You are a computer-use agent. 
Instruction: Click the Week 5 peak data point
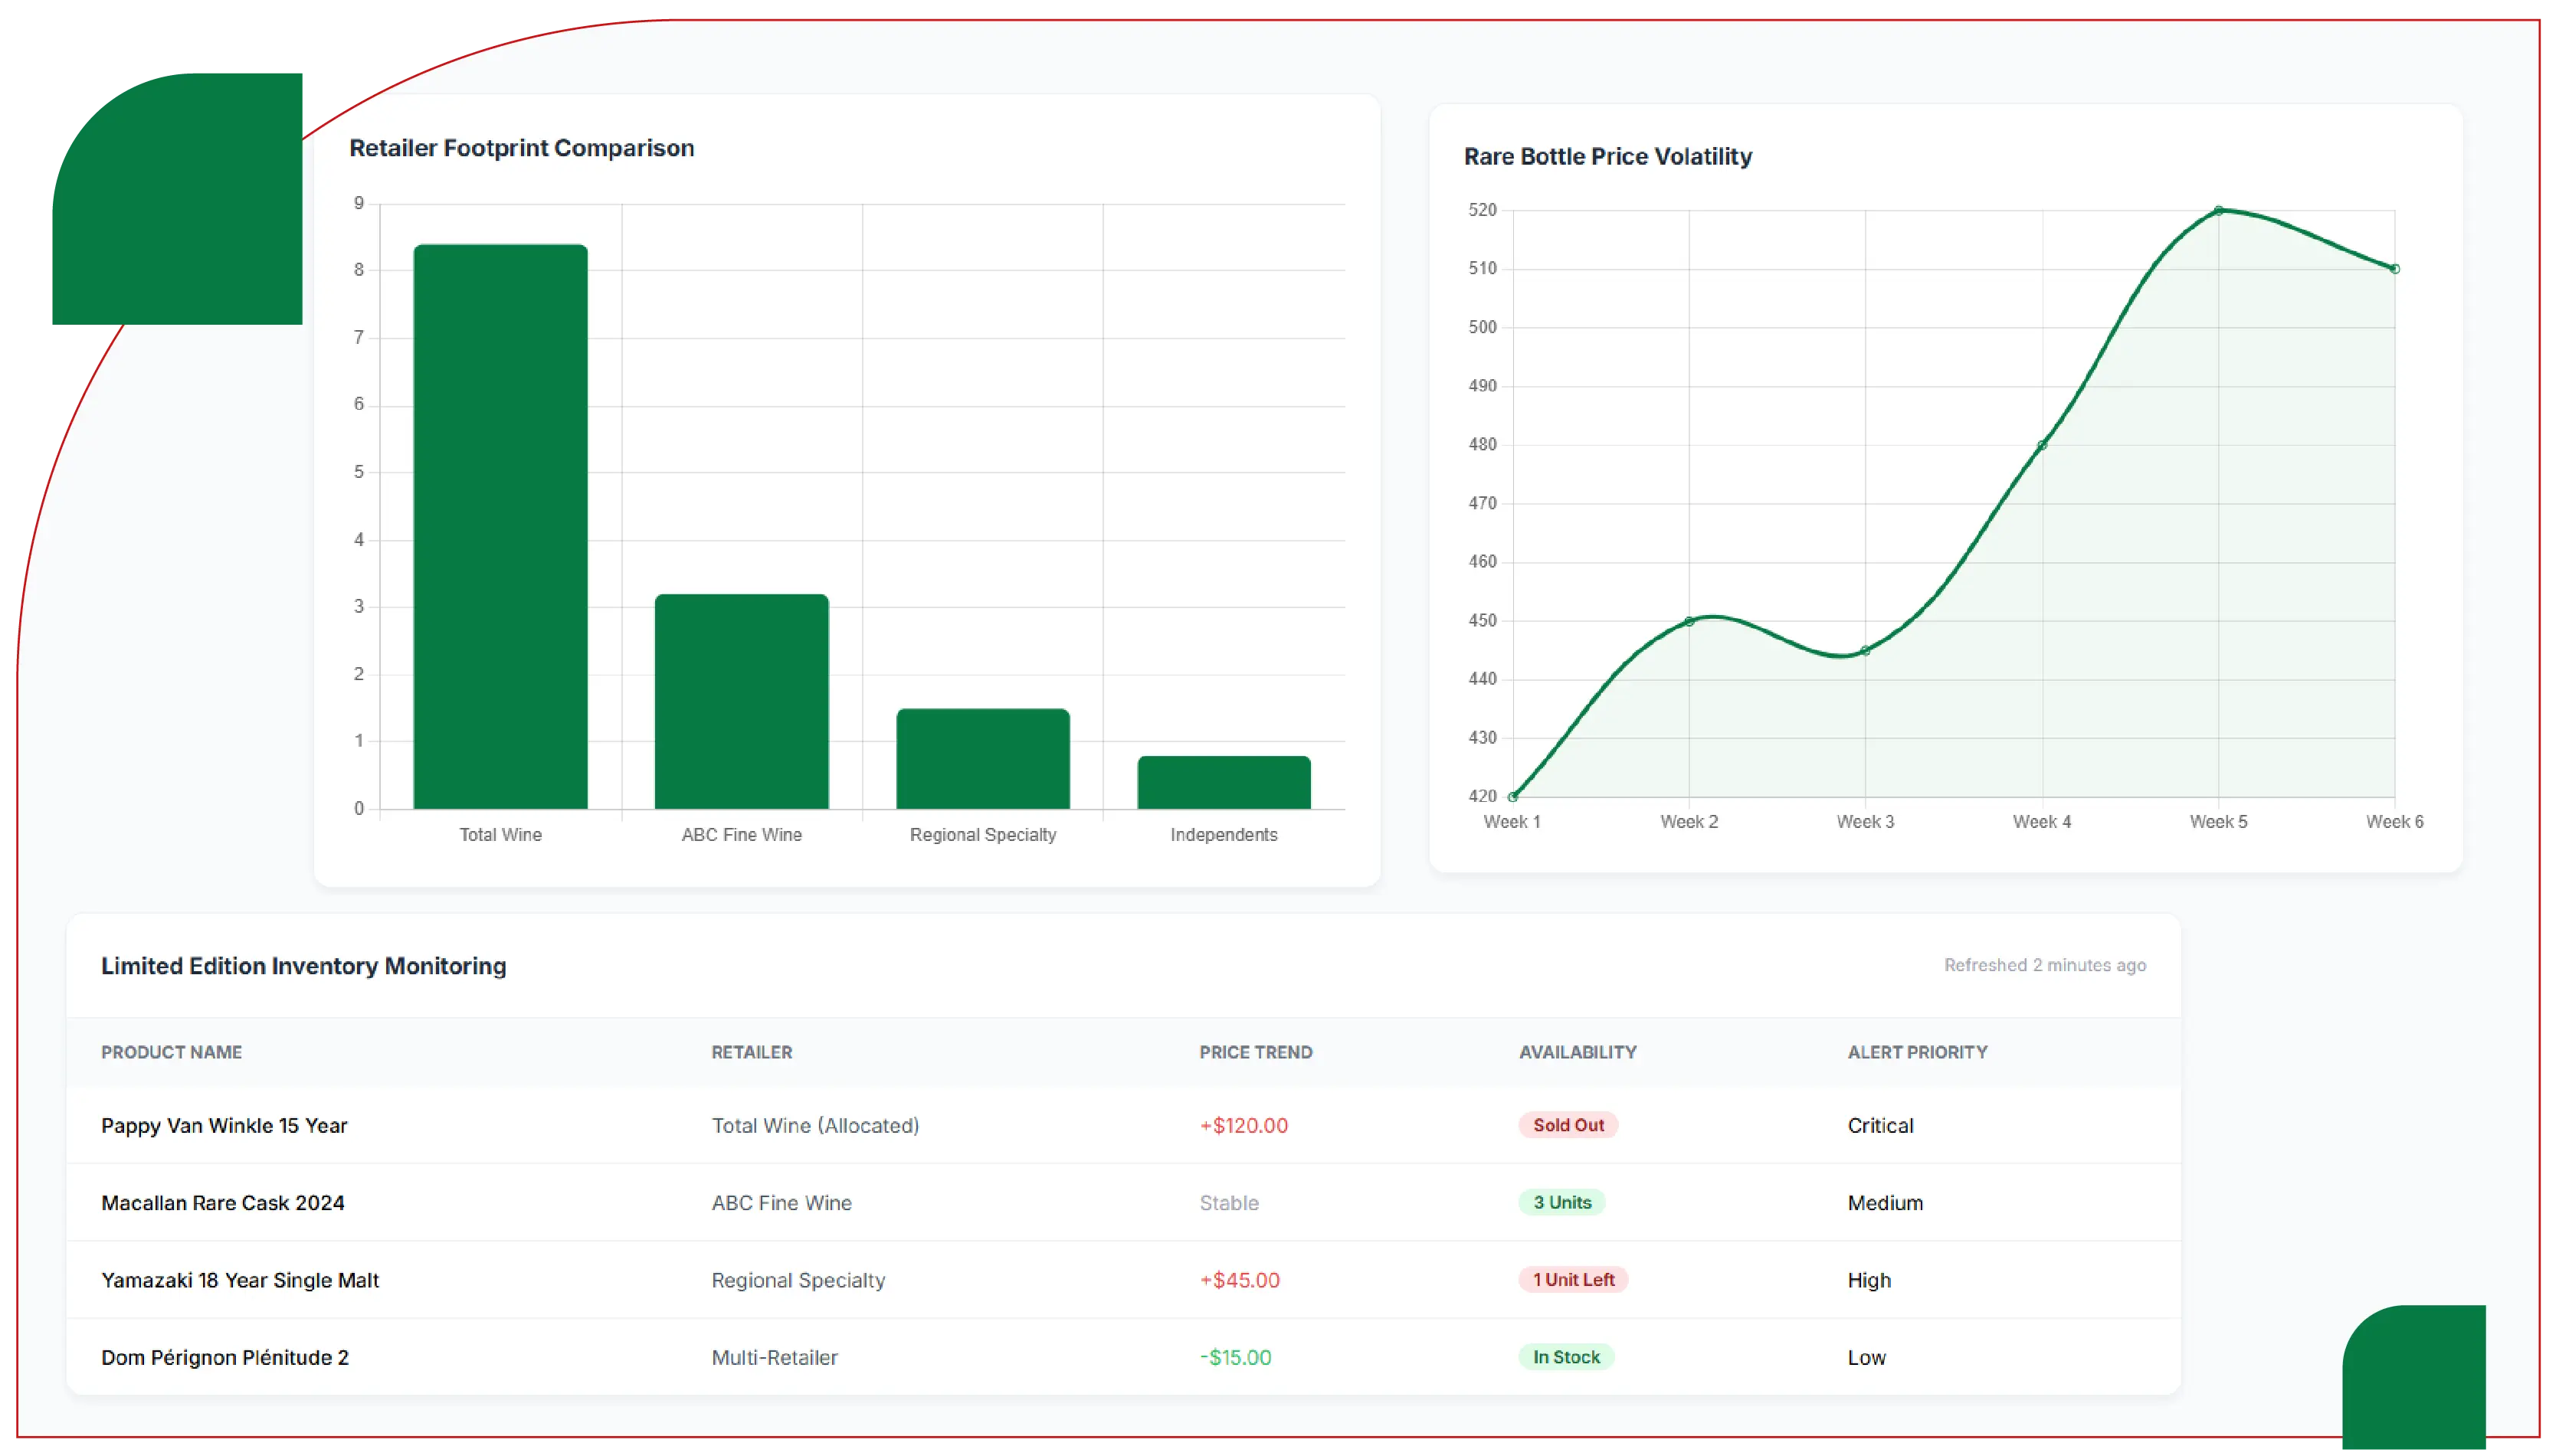point(2218,211)
